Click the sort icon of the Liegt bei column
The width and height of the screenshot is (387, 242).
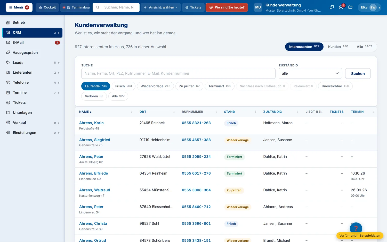[x=322, y=112]
